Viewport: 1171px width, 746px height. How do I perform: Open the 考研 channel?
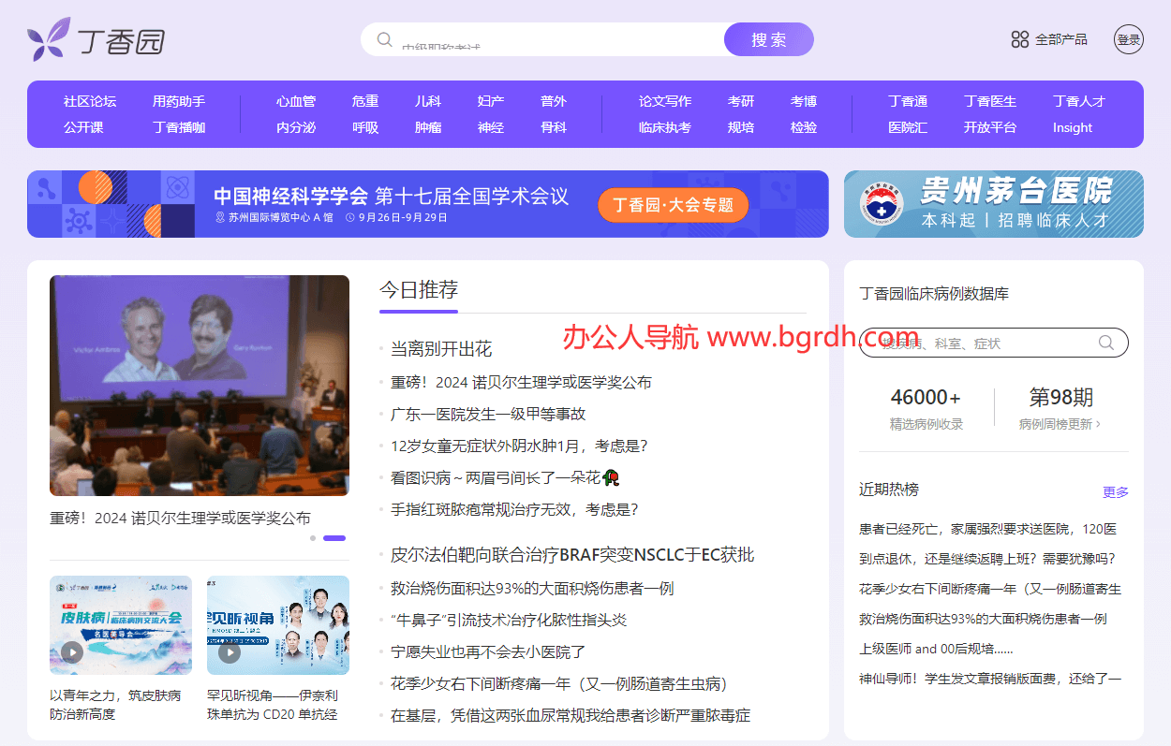[739, 100]
